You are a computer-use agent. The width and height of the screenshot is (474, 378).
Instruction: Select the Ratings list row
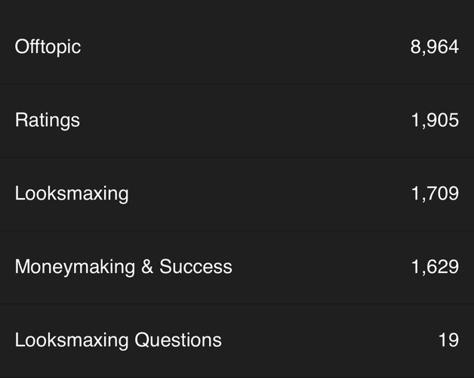pos(237,120)
